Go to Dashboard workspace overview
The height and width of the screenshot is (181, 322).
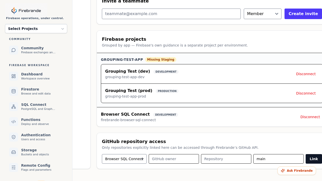36,76
